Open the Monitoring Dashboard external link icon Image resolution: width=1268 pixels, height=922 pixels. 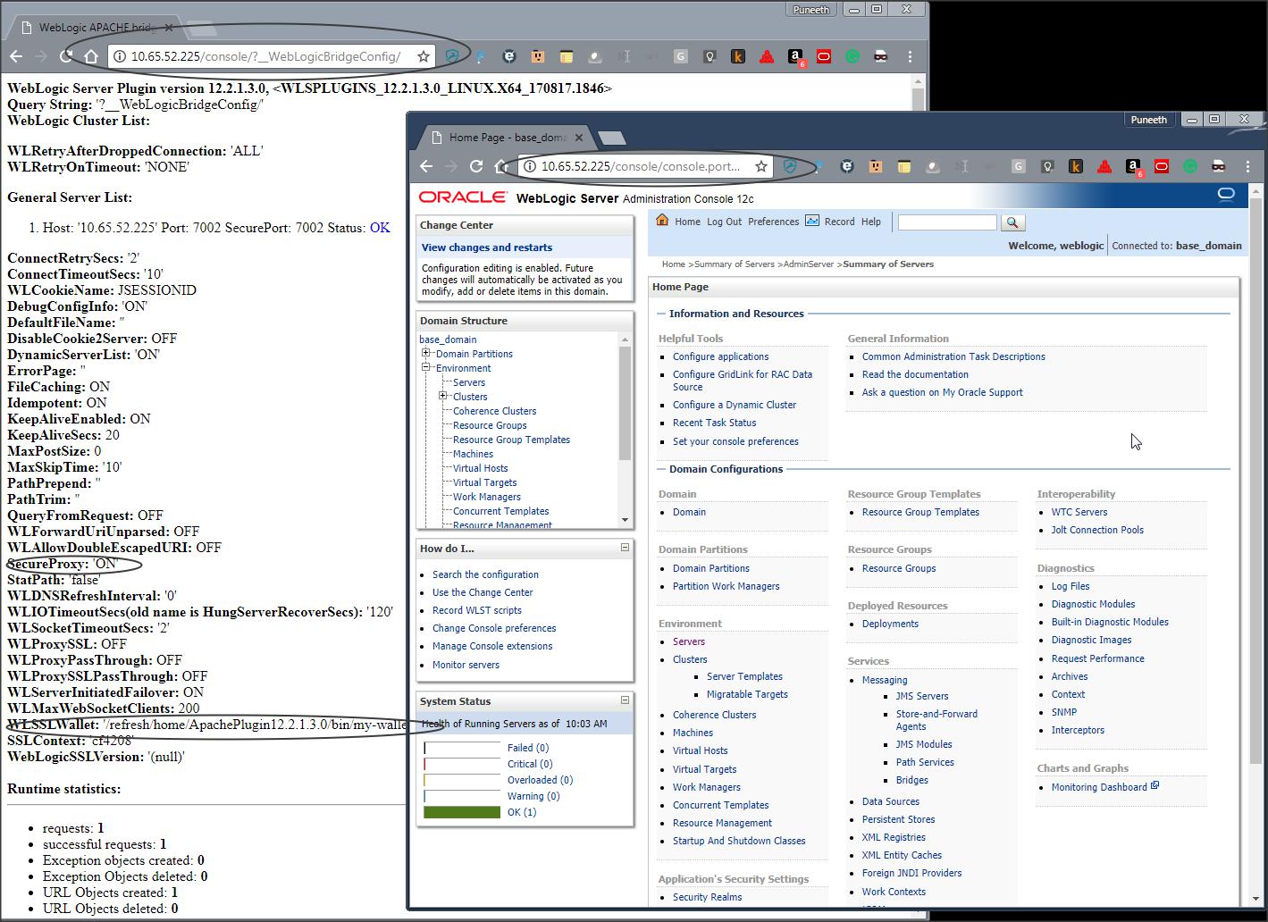(1155, 786)
